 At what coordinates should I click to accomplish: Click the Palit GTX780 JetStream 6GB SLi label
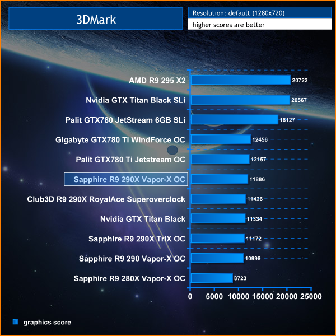coord(125,120)
